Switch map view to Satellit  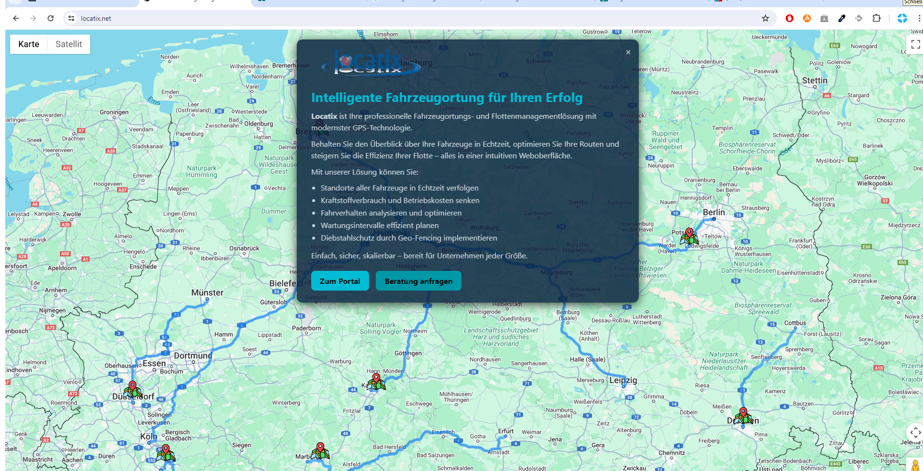pyautogui.click(x=68, y=44)
